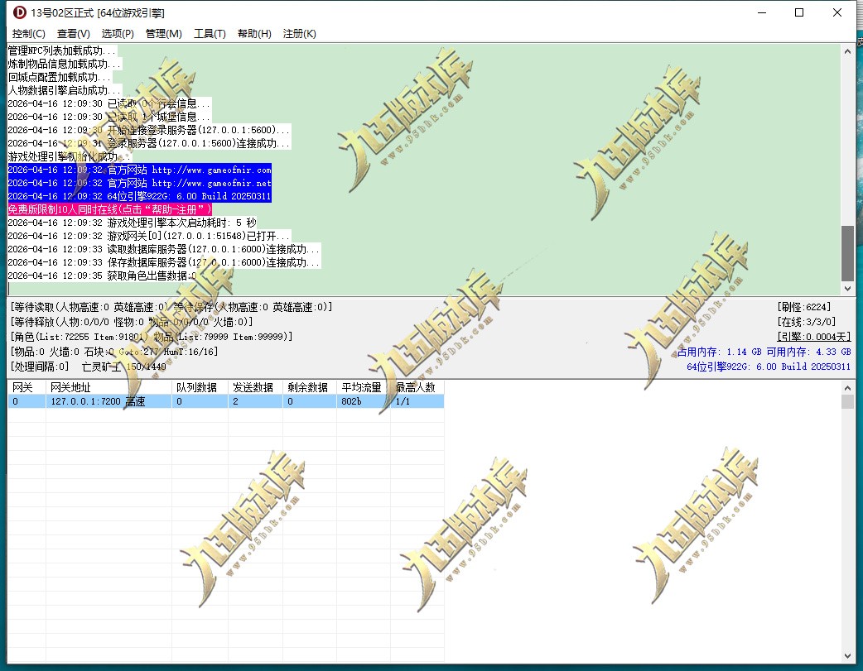Click the 占用内存: 1.14 GB memory status line

764,352
